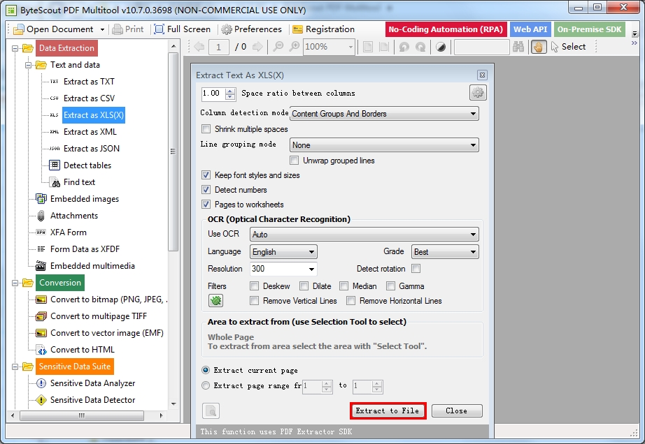The image size is (645, 444).
Task: Open the OCR Grade dropdown
Action: pyautogui.click(x=445, y=252)
